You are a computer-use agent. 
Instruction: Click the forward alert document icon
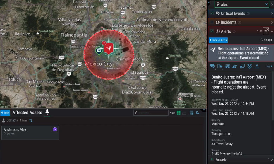[x=220, y=66]
